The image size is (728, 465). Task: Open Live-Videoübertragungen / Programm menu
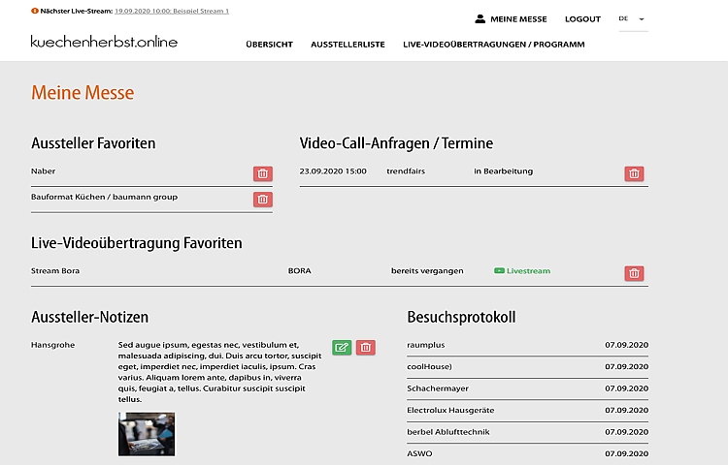click(x=493, y=45)
